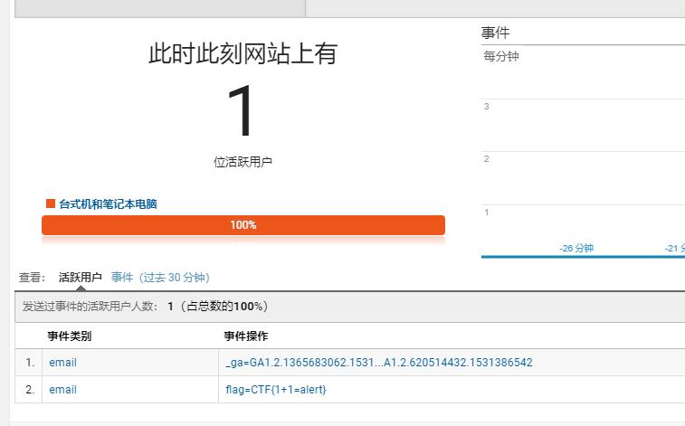The image size is (685, 426).
Task: Click the grey tab at top left
Action: (x=159, y=8)
